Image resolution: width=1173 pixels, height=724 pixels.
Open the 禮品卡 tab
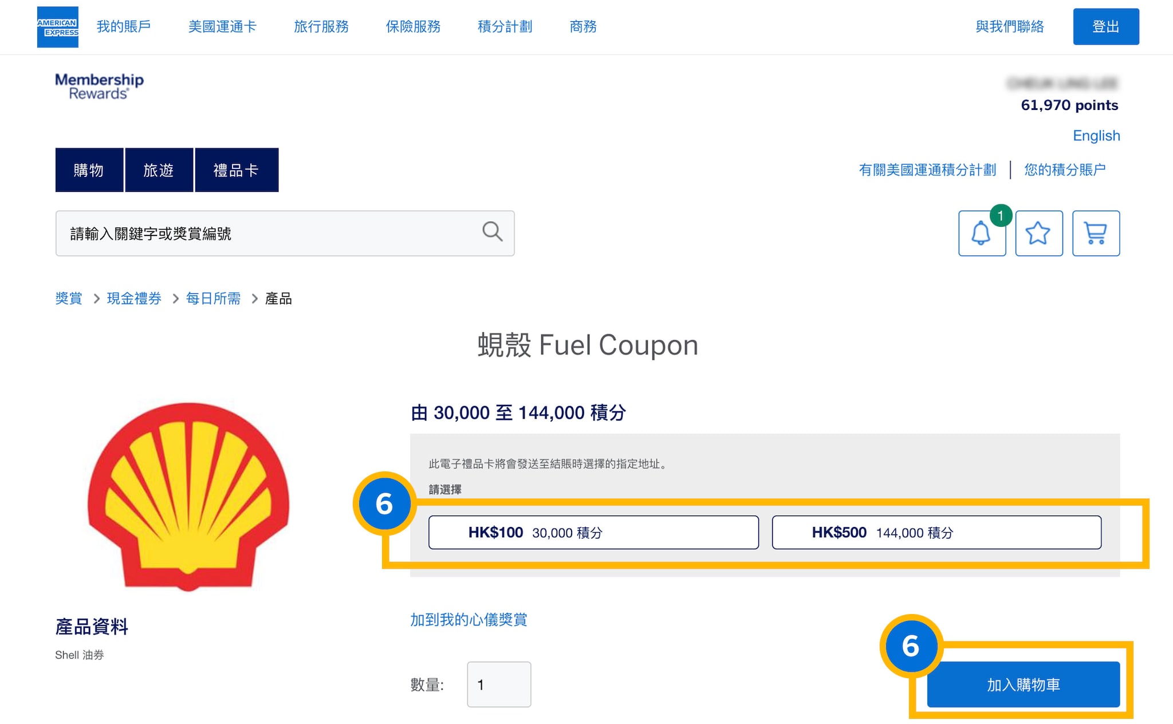click(236, 170)
